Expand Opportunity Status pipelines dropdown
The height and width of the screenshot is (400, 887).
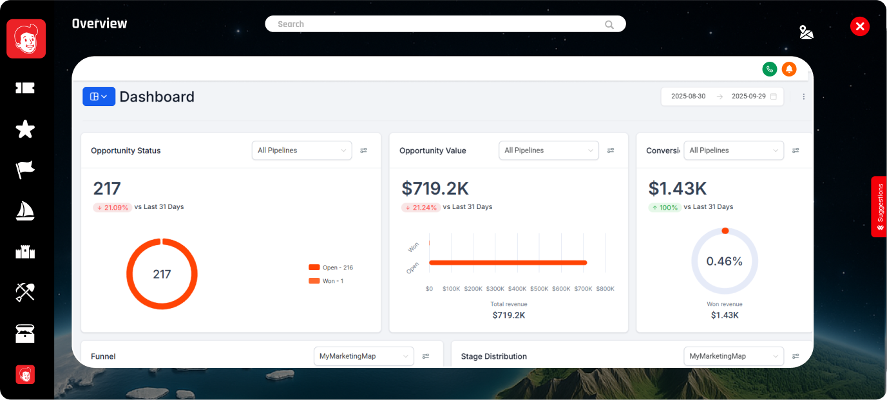click(x=301, y=150)
